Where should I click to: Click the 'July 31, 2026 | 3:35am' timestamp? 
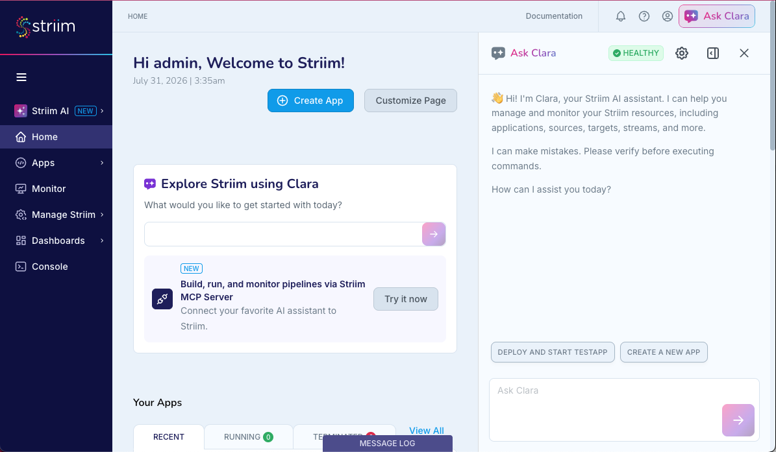[179, 80]
